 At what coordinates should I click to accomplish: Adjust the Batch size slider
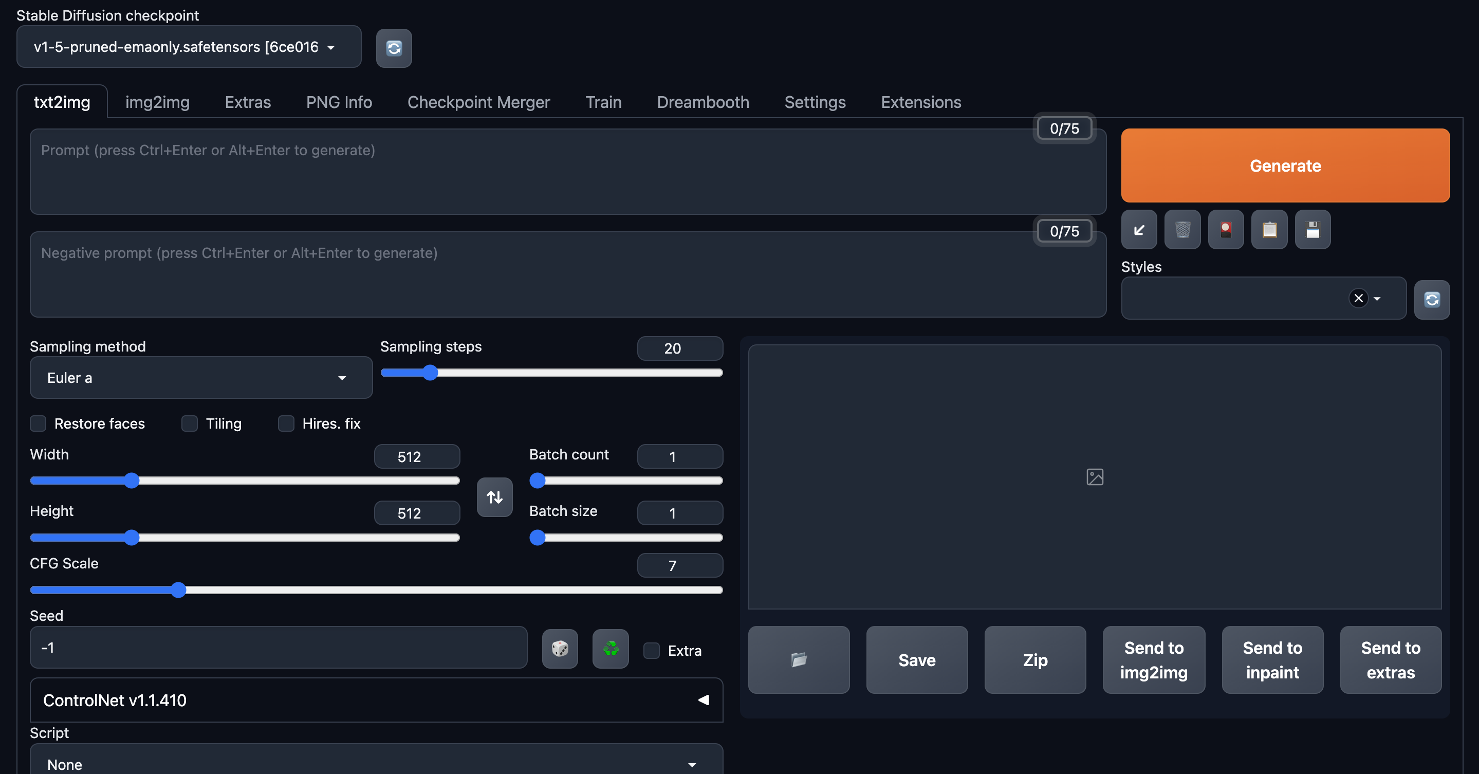626,538
